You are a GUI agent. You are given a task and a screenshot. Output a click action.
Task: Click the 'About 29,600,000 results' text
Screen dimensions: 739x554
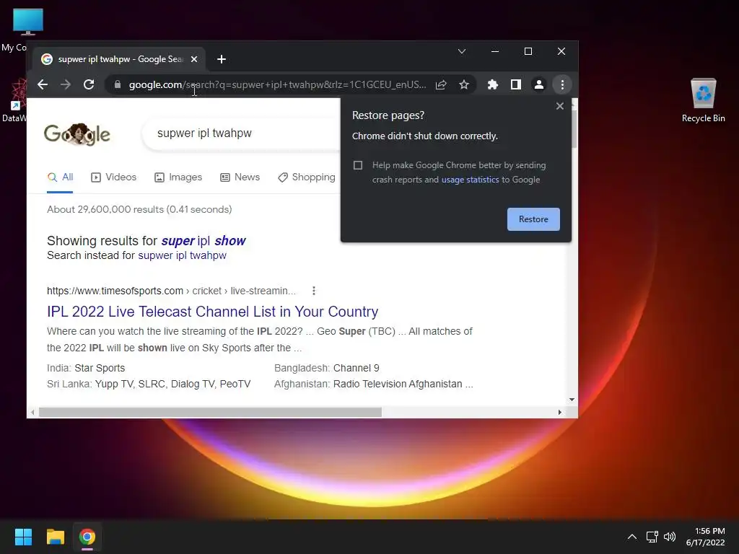click(x=139, y=210)
